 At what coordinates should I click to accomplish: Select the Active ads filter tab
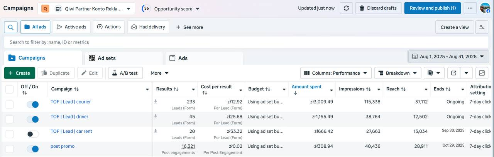tap(72, 27)
